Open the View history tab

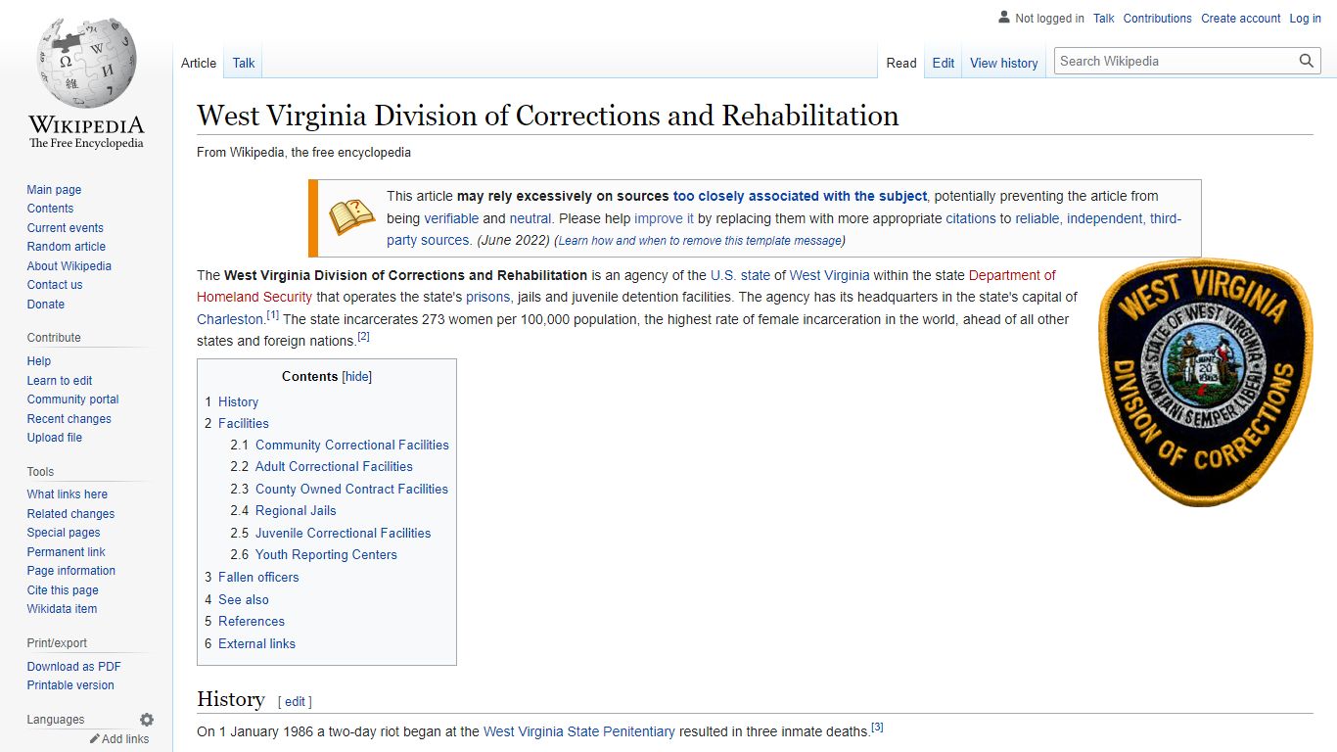coord(1004,63)
